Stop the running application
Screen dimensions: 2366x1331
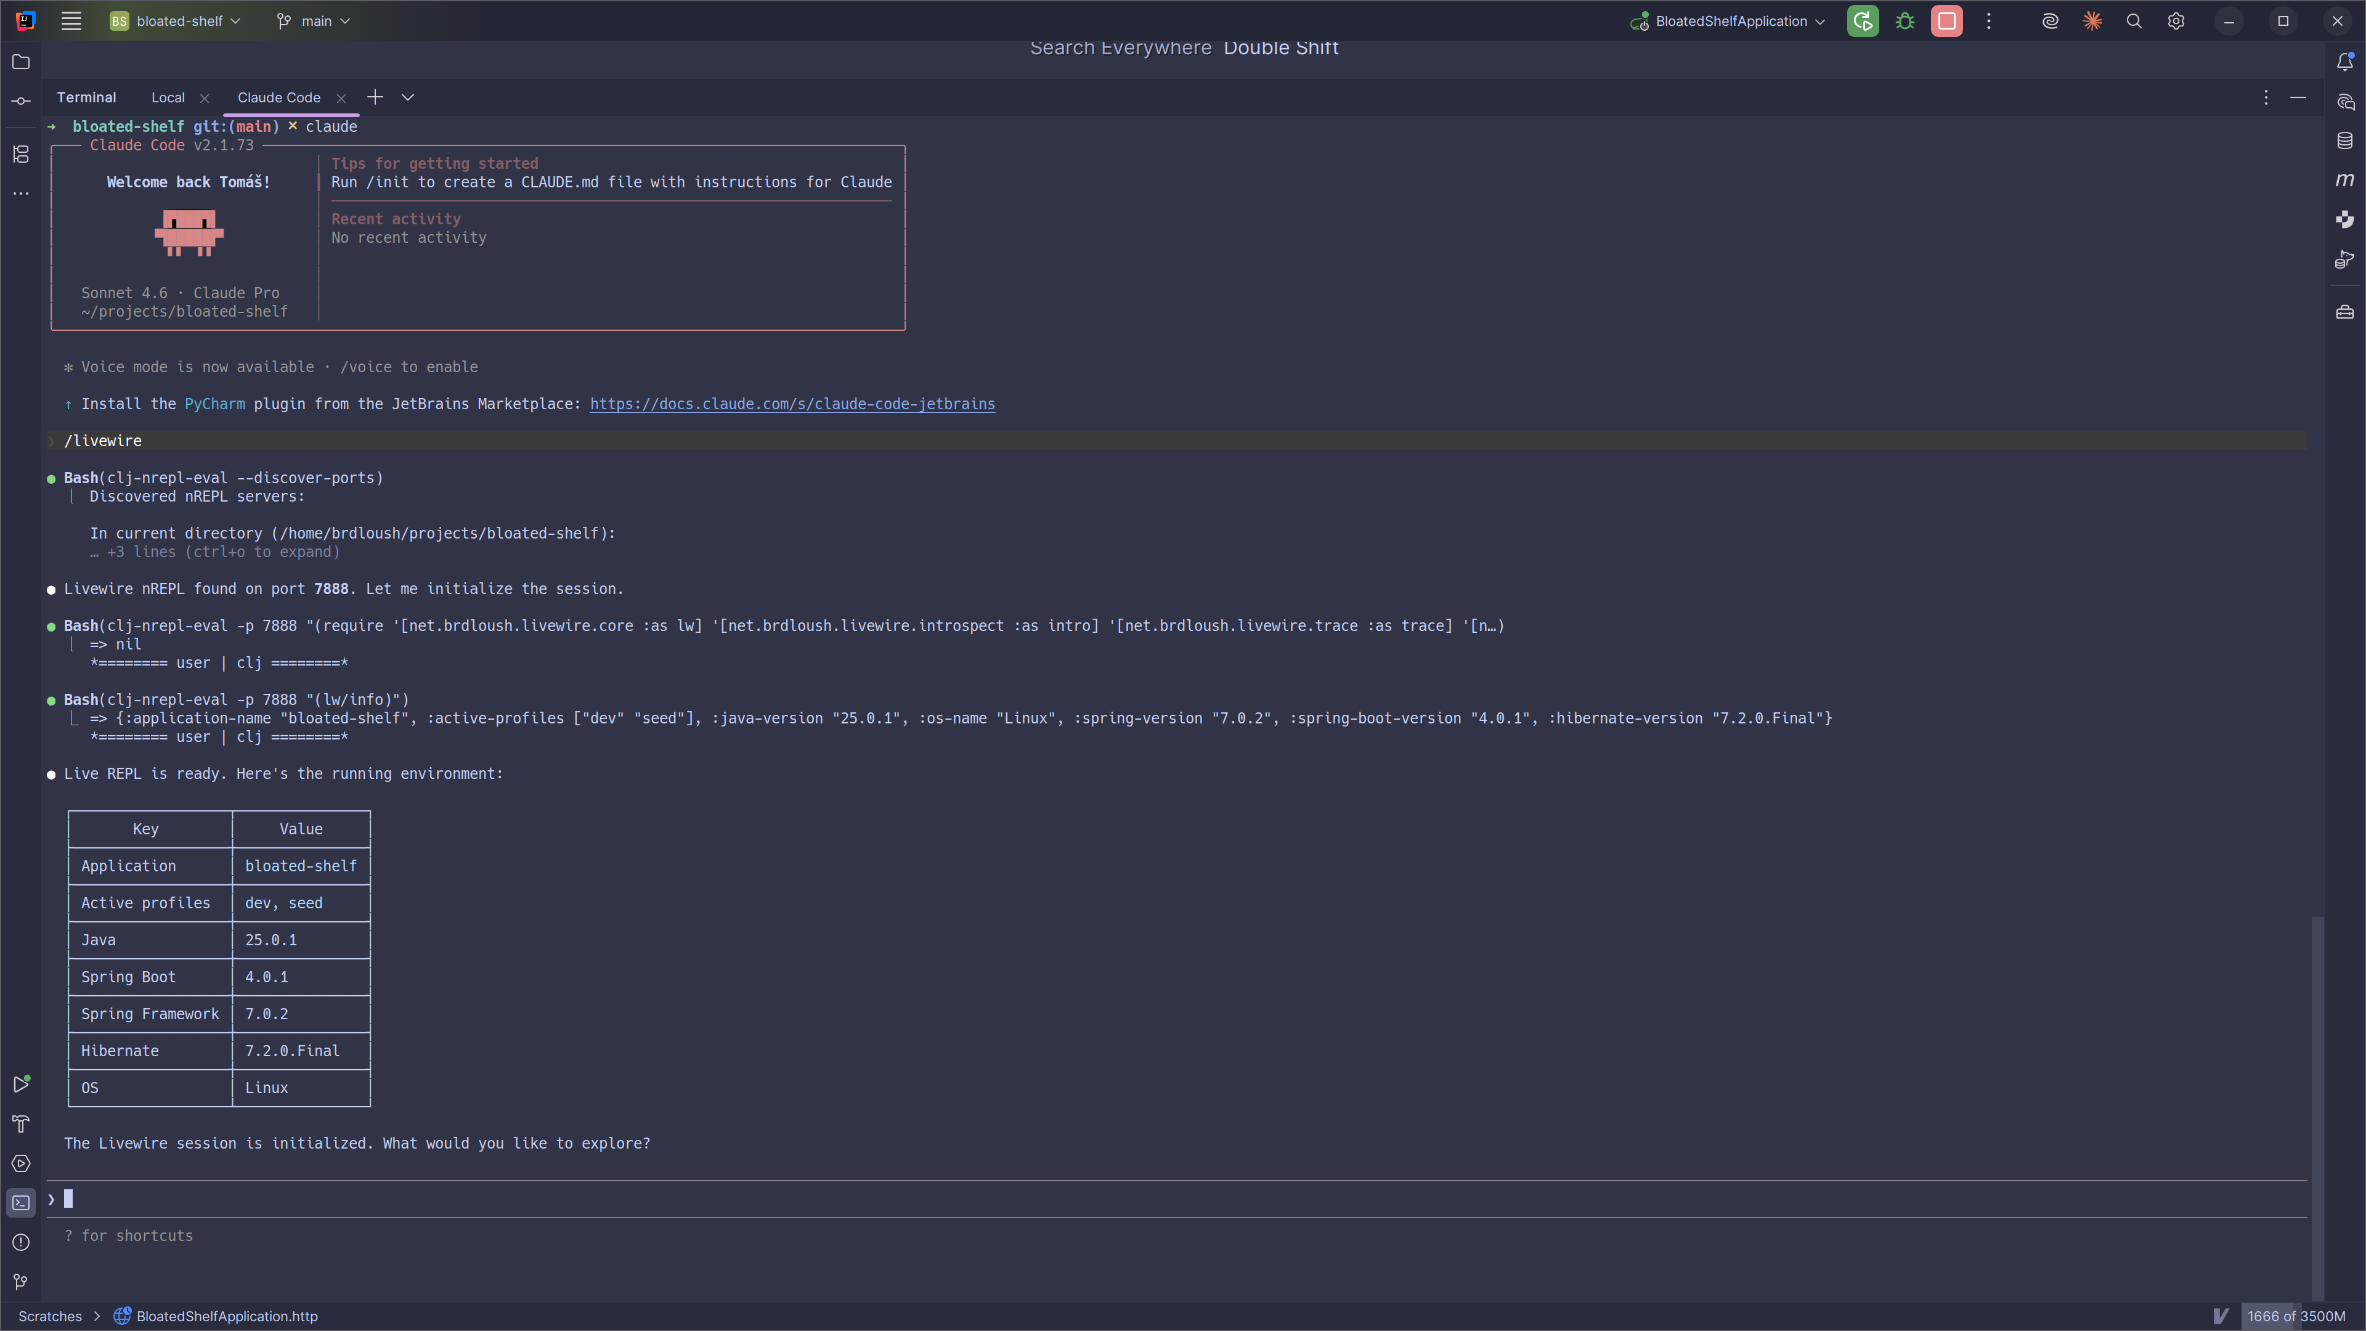1947,20
